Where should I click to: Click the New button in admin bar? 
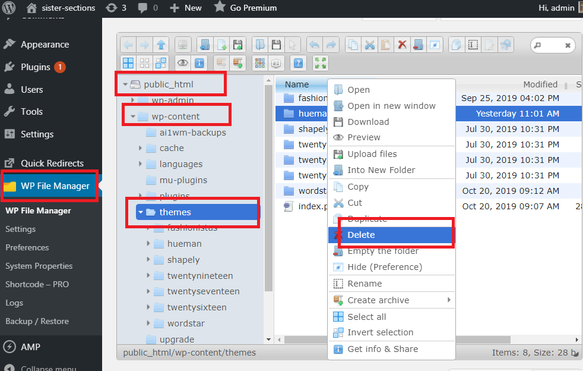coord(186,8)
